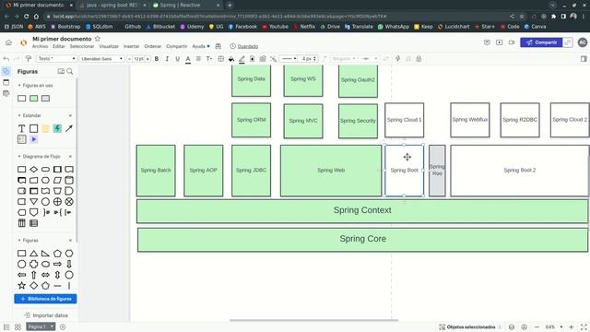The width and height of the screenshot is (590, 332).
Task: Toggle underline text formatting
Action: point(178,59)
